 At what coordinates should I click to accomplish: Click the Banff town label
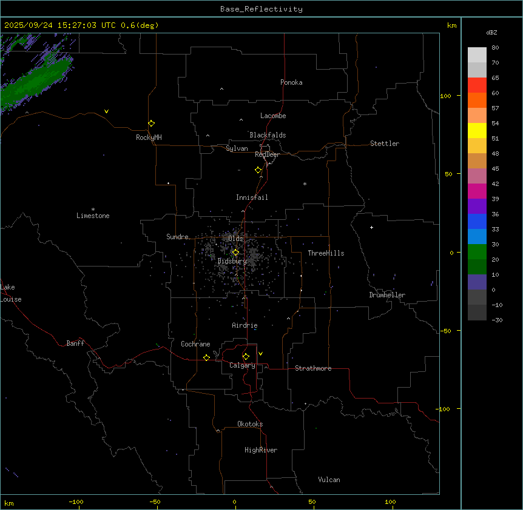pos(75,343)
